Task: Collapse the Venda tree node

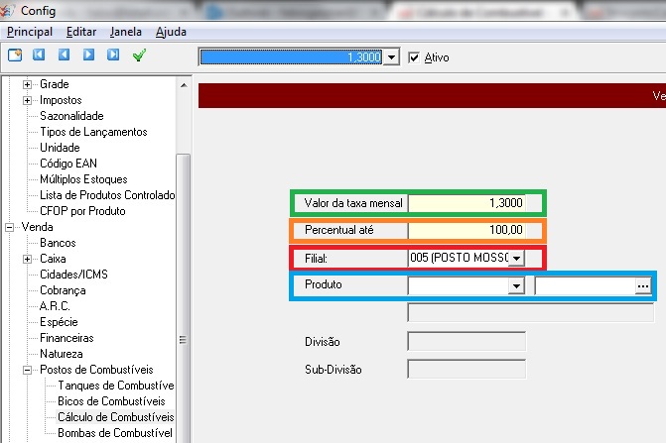Action: pyautogui.click(x=9, y=227)
